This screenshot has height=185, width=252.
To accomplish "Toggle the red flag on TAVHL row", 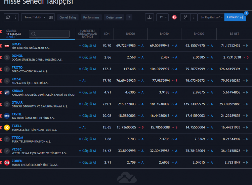I will (1, 116).
